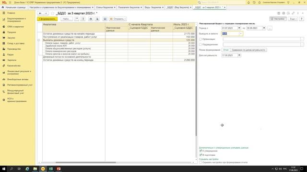
Task: Collapse the Выплаты денежных средств group
Action: coord(39,40)
